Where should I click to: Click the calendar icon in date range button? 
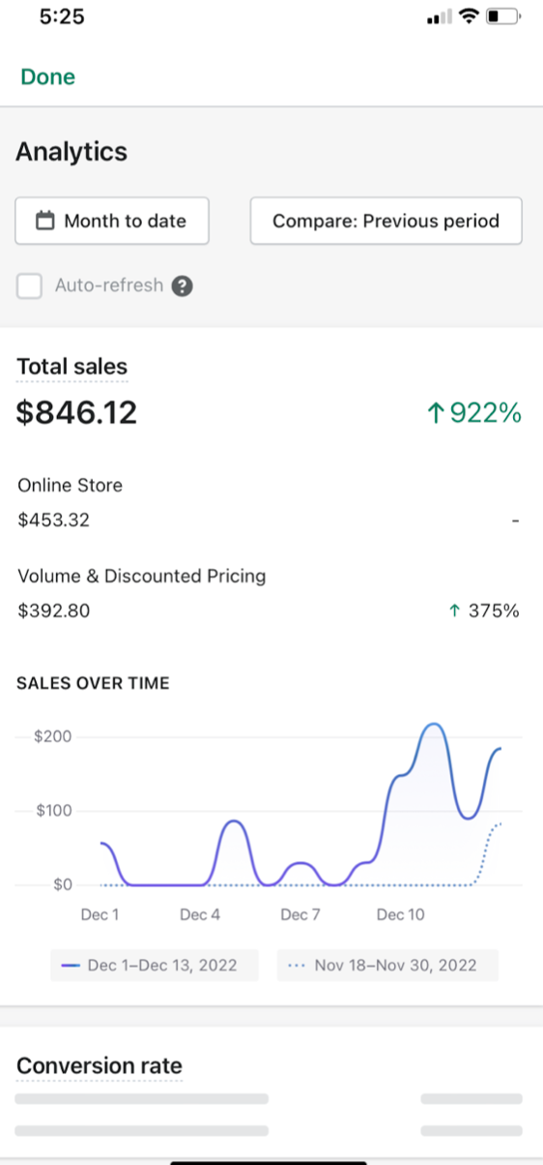coord(44,221)
